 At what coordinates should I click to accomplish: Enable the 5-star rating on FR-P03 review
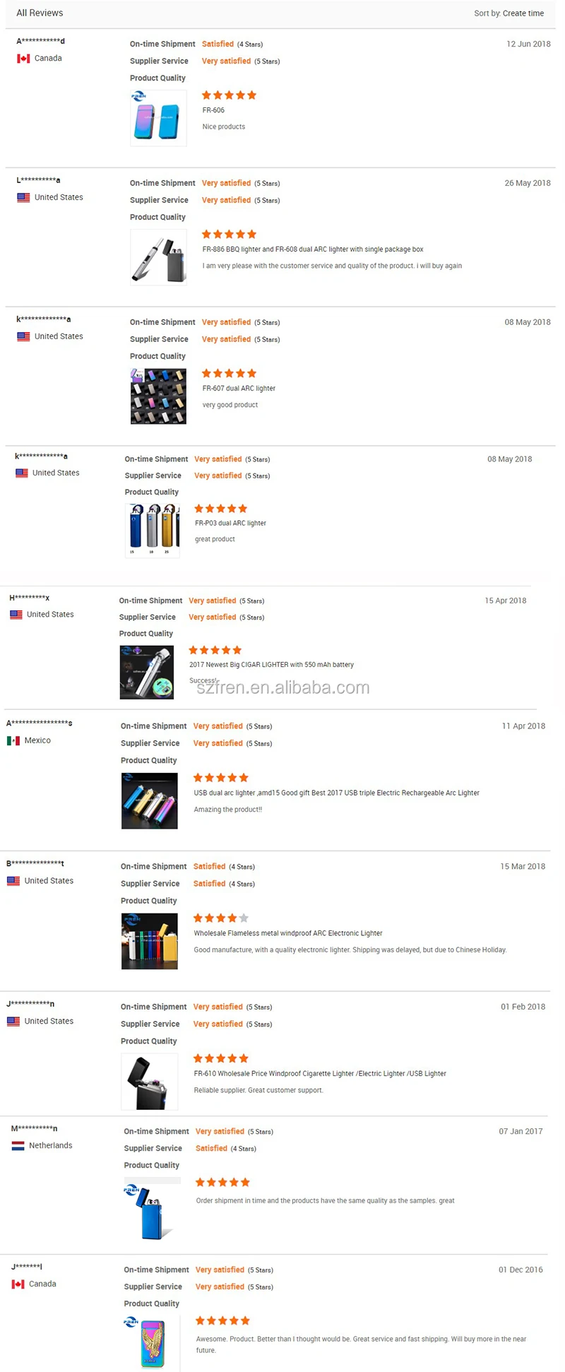221,508
